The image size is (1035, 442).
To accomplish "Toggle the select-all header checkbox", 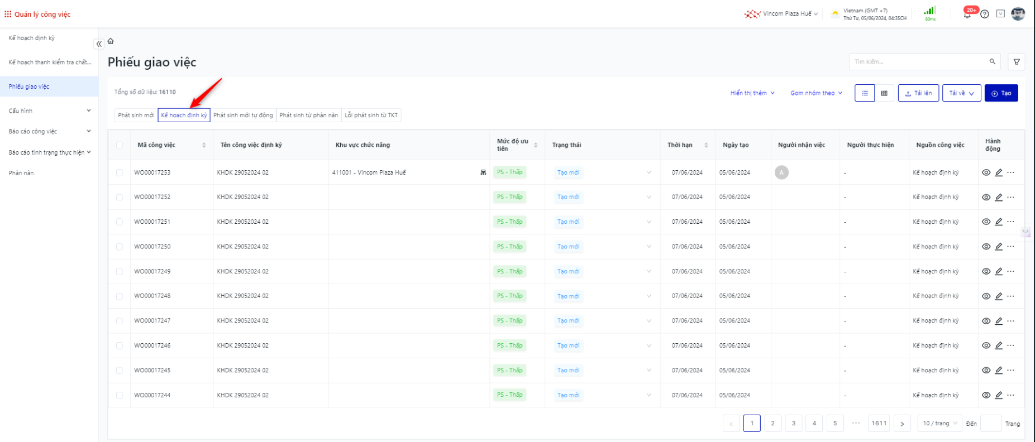I will 120,145.
